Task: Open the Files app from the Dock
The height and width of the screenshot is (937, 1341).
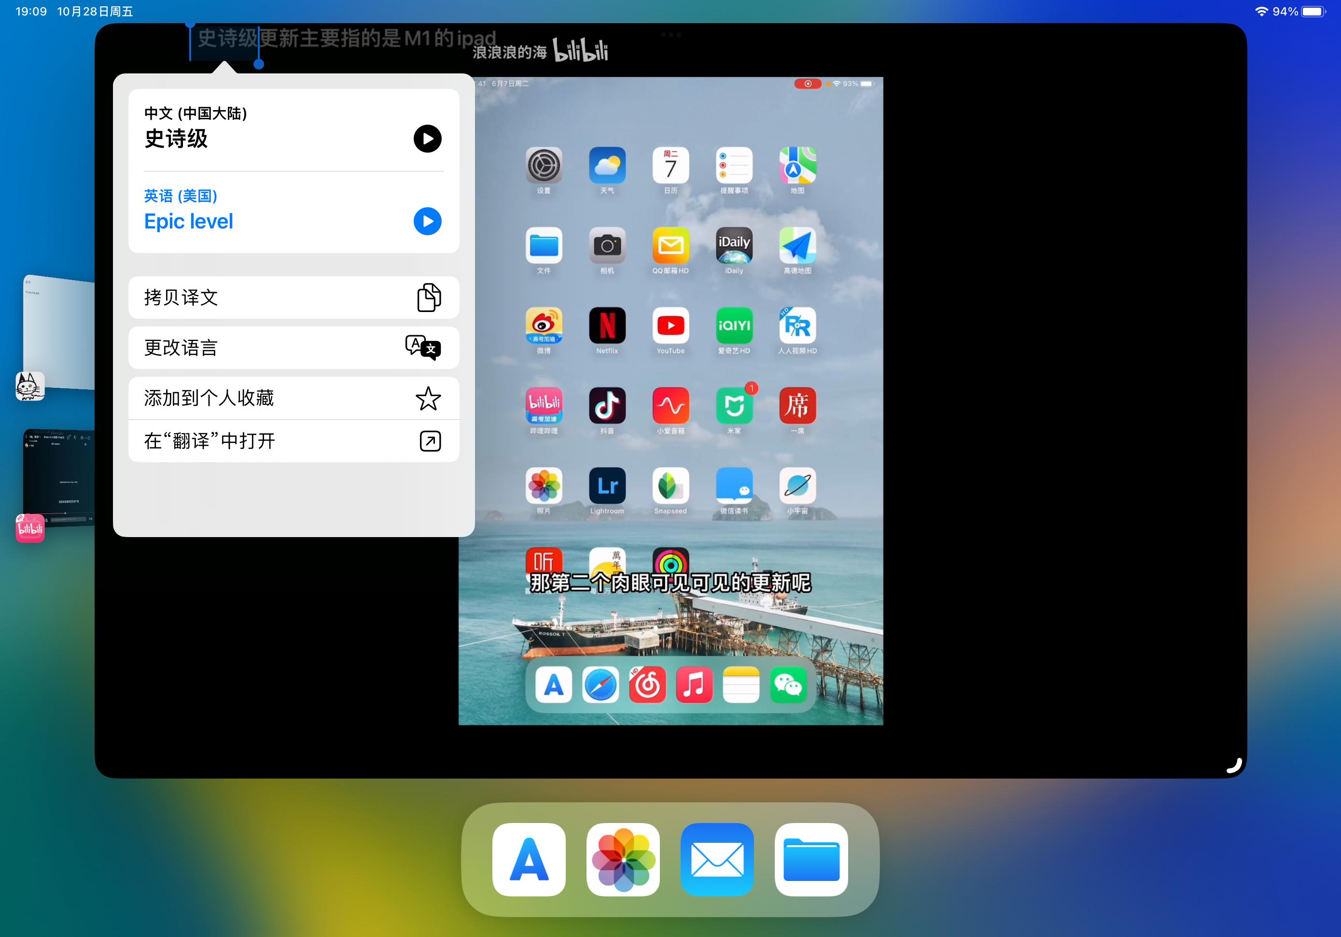Action: pyautogui.click(x=811, y=859)
